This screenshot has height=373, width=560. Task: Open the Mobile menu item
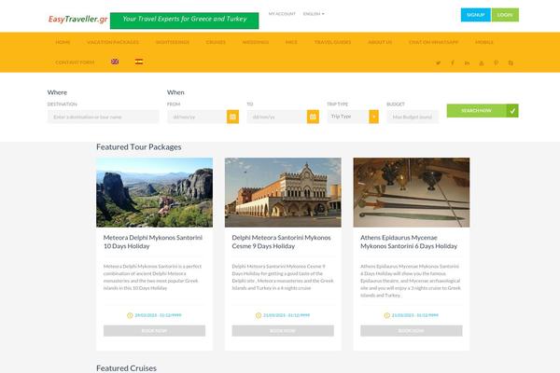click(484, 42)
